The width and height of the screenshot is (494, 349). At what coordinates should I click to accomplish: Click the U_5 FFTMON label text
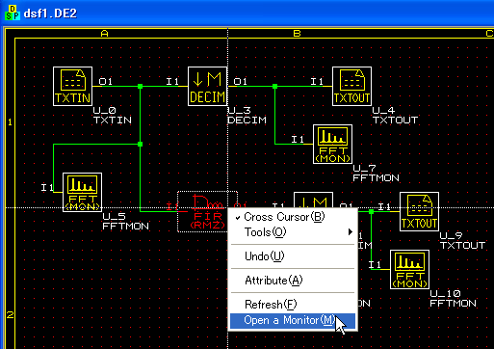(x=125, y=222)
